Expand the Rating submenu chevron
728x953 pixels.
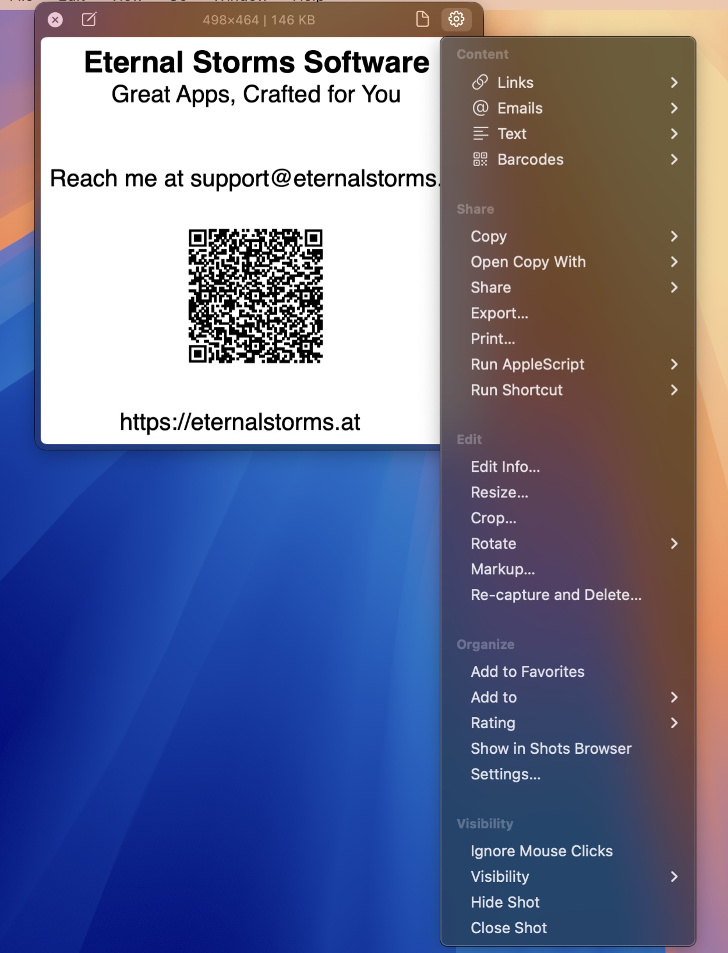coord(674,723)
